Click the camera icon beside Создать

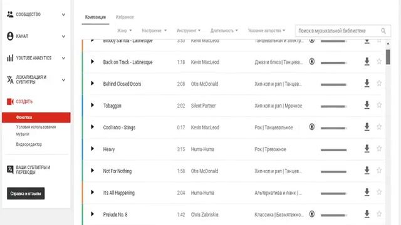(10, 101)
